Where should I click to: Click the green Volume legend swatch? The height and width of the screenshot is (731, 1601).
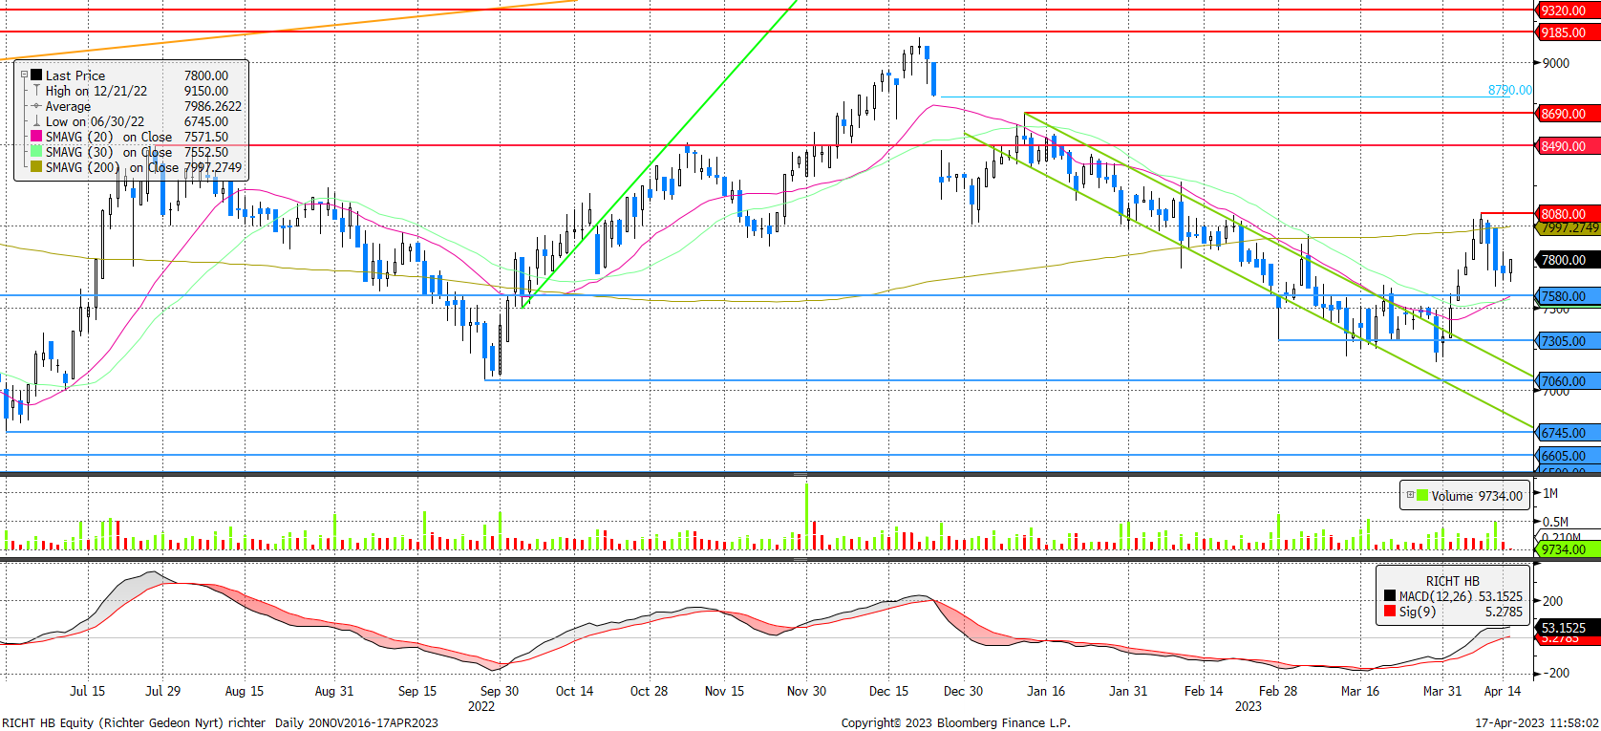coord(1422,495)
